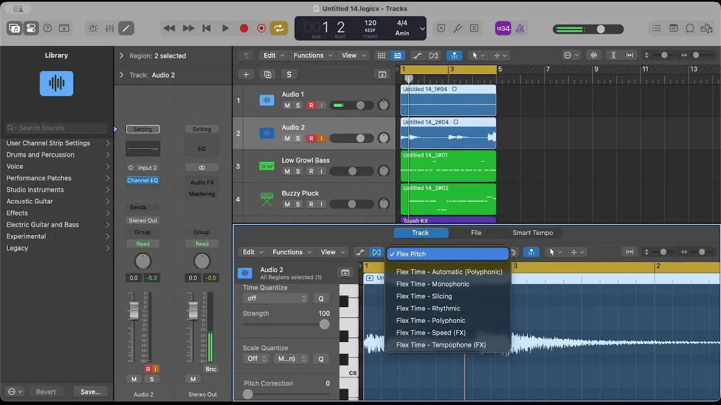This screenshot has width=721, height=405.
Task: Go to beginning with transport button
Action: tap(207, 28)
